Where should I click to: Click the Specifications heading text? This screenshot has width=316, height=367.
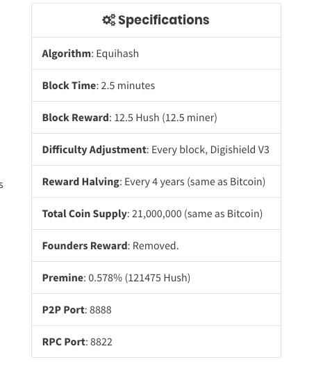click(x=164, y=20)
